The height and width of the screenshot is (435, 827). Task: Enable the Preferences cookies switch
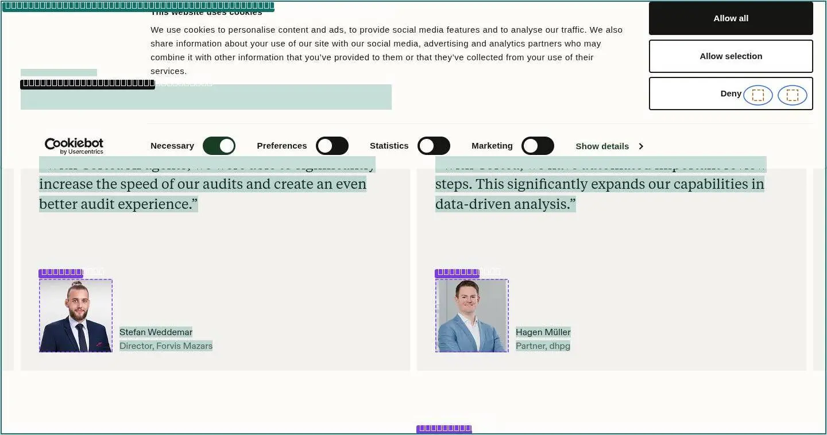332,146
